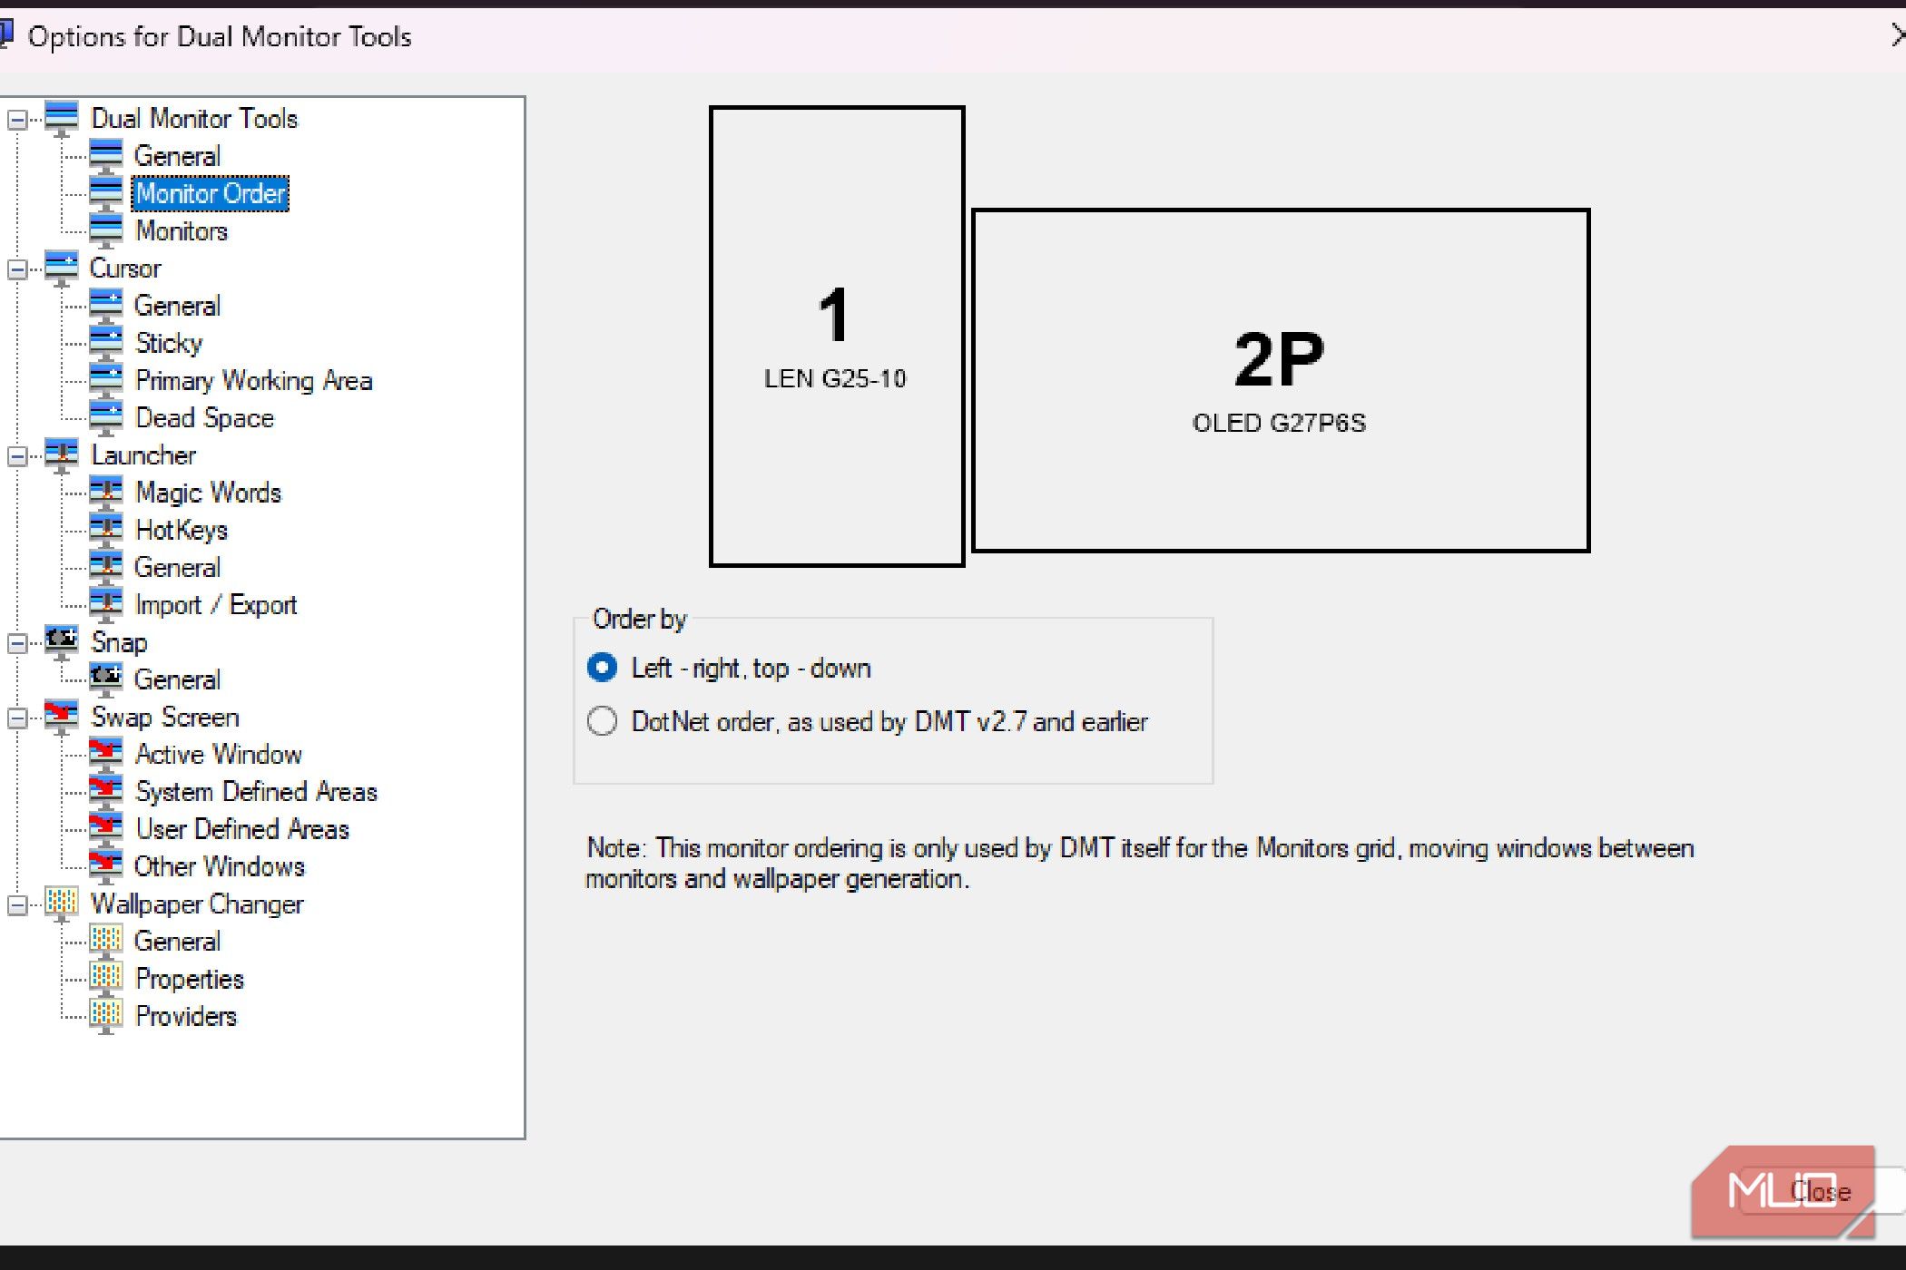Screen dimensions: 1906x1270
Task: Click the icon beside General under Snap
Action: [106, 679]
